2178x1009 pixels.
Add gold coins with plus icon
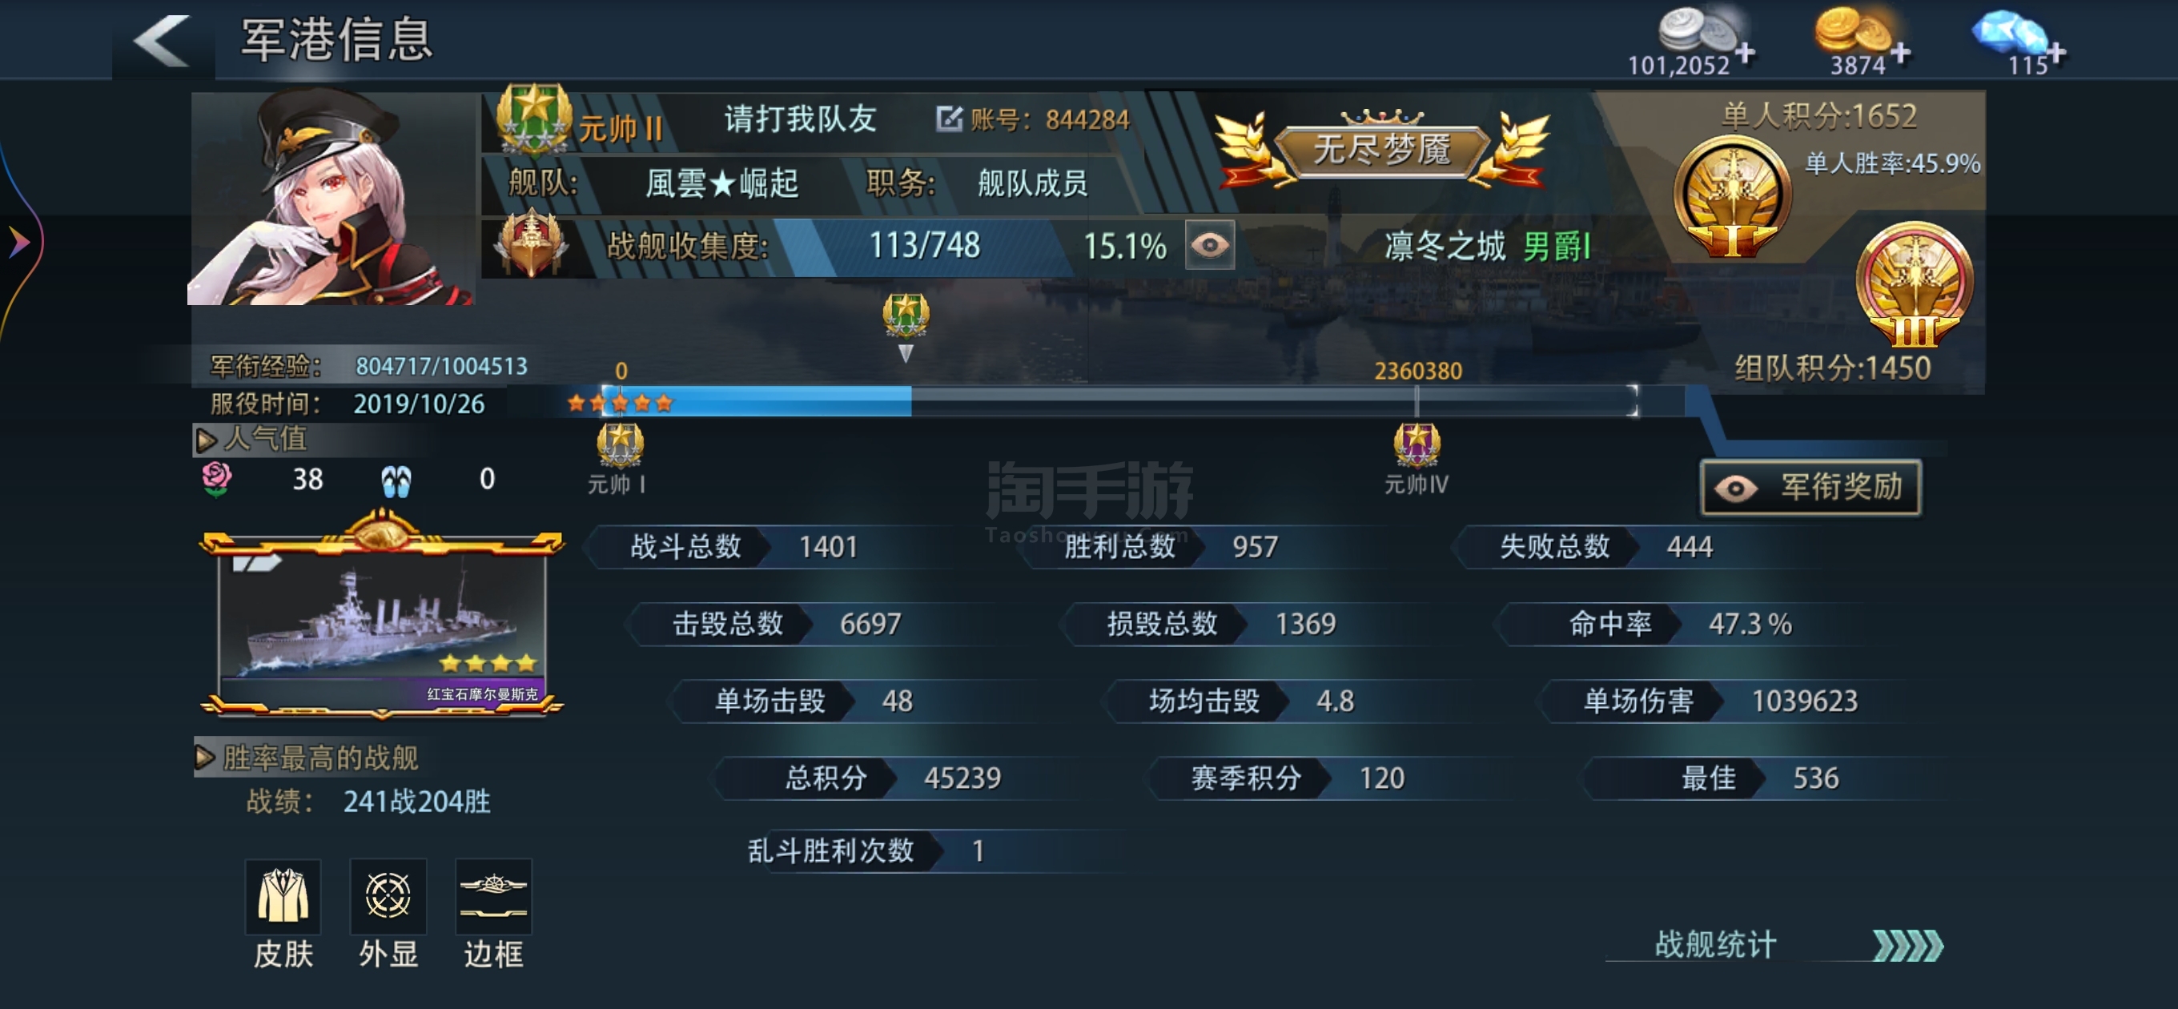[1900, 54]
